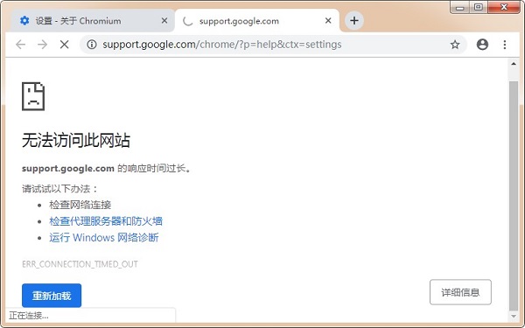Close the Chromium window
This screenshot has width=525, height=328.
tap(504, 7)
